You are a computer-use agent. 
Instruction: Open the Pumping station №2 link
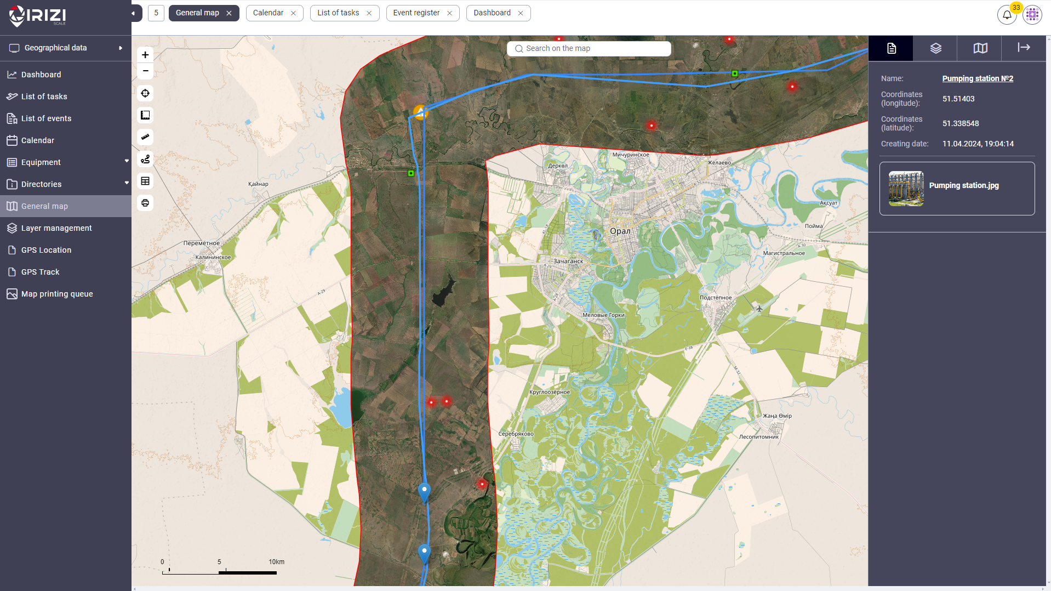tap(978, 78)
